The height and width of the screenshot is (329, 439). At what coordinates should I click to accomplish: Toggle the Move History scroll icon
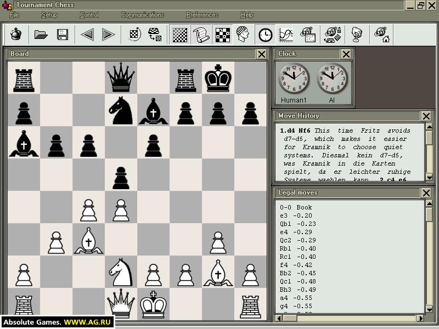(x=201, y=35)
